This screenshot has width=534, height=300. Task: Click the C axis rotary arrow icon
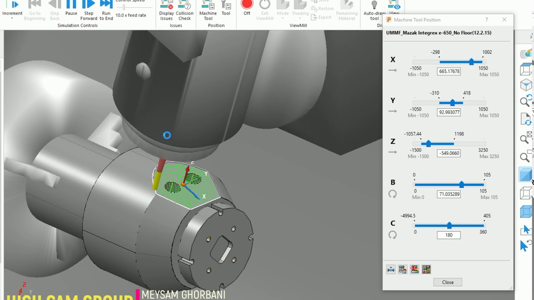click(393, 235)
